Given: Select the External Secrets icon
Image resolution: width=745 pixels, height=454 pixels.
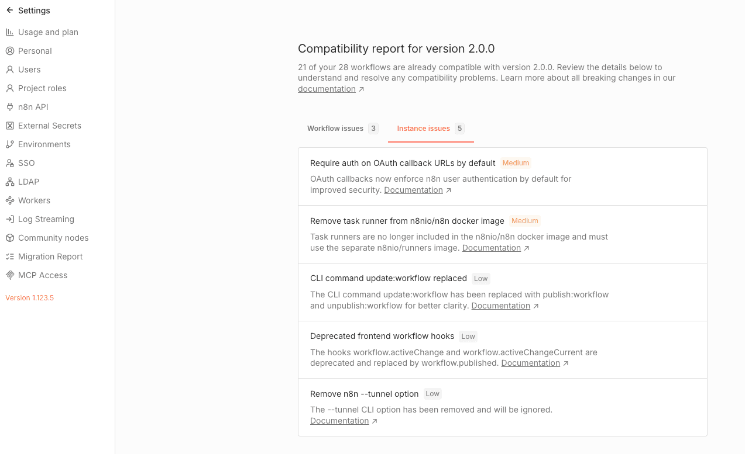Looking at the screenshot, I should tap(9, 126).
